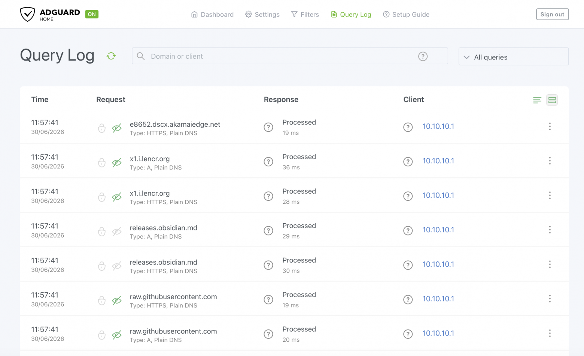Click tracker eye icon for releases.obsidian.md 29 ms row
This screenshot has width=584, height=356.
point(117,231)
